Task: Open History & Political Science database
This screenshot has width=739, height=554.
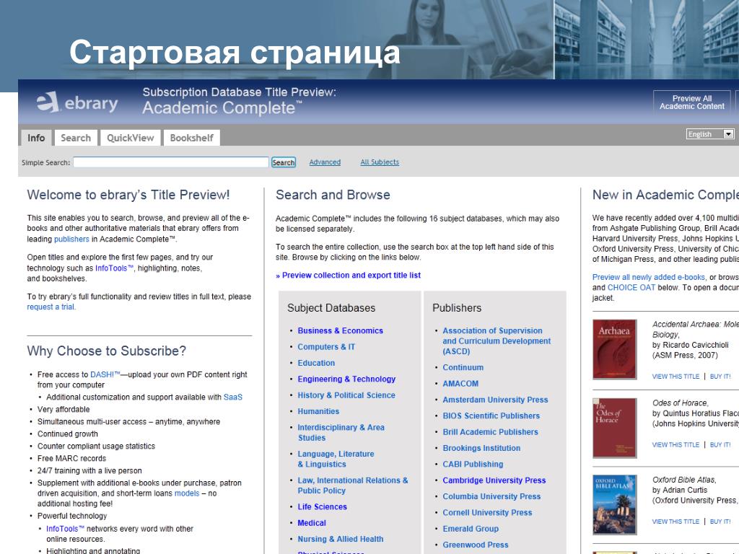Action: 346,395
